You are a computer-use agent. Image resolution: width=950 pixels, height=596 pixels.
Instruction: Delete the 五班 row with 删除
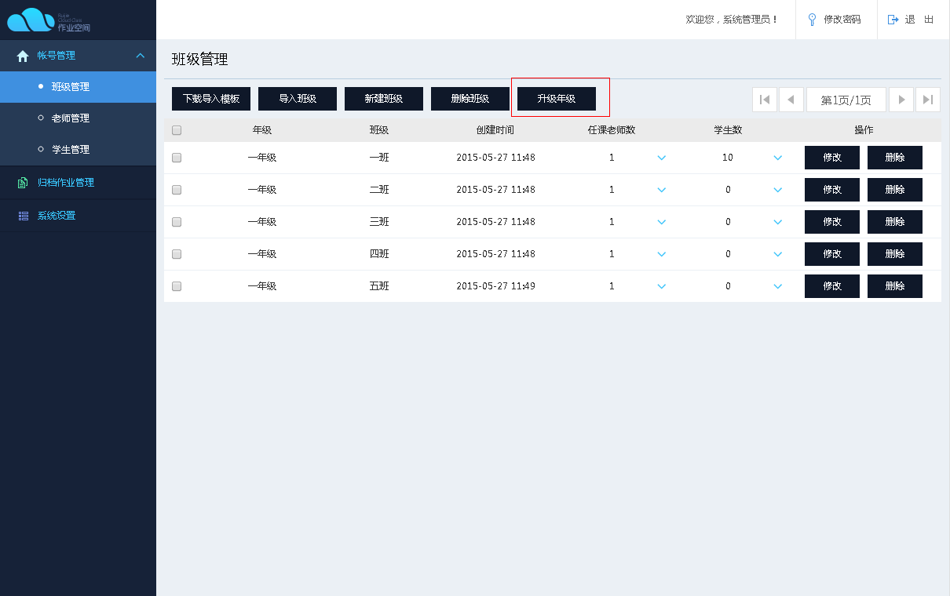pyautogui.click(x=894, y=286)
